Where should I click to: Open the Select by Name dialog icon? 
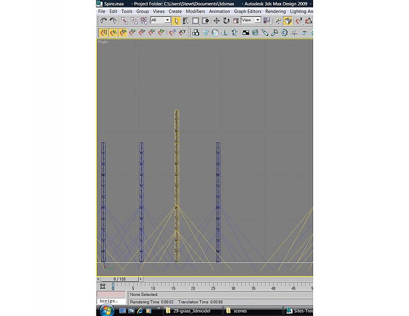pos(186,21)
